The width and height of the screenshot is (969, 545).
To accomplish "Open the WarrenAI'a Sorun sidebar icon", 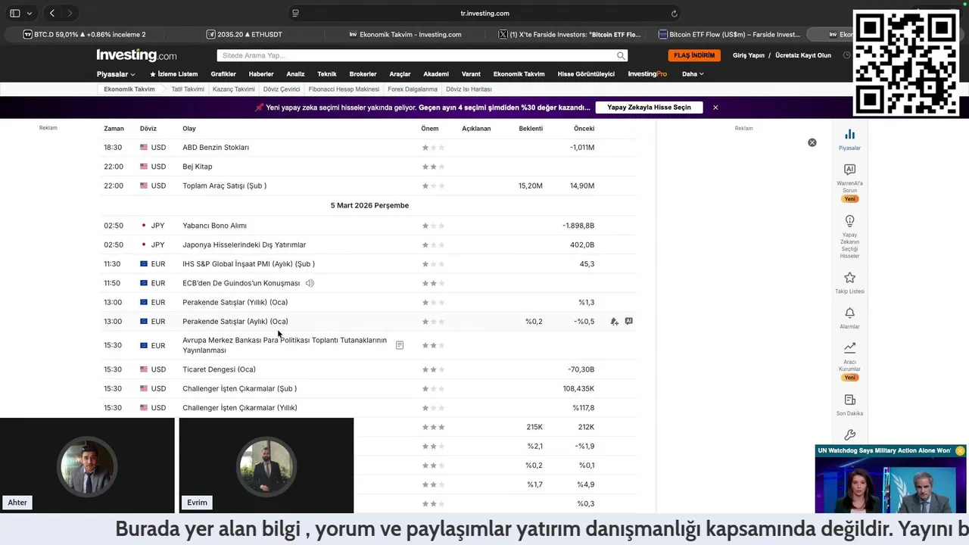I will (x=849, y=182).
